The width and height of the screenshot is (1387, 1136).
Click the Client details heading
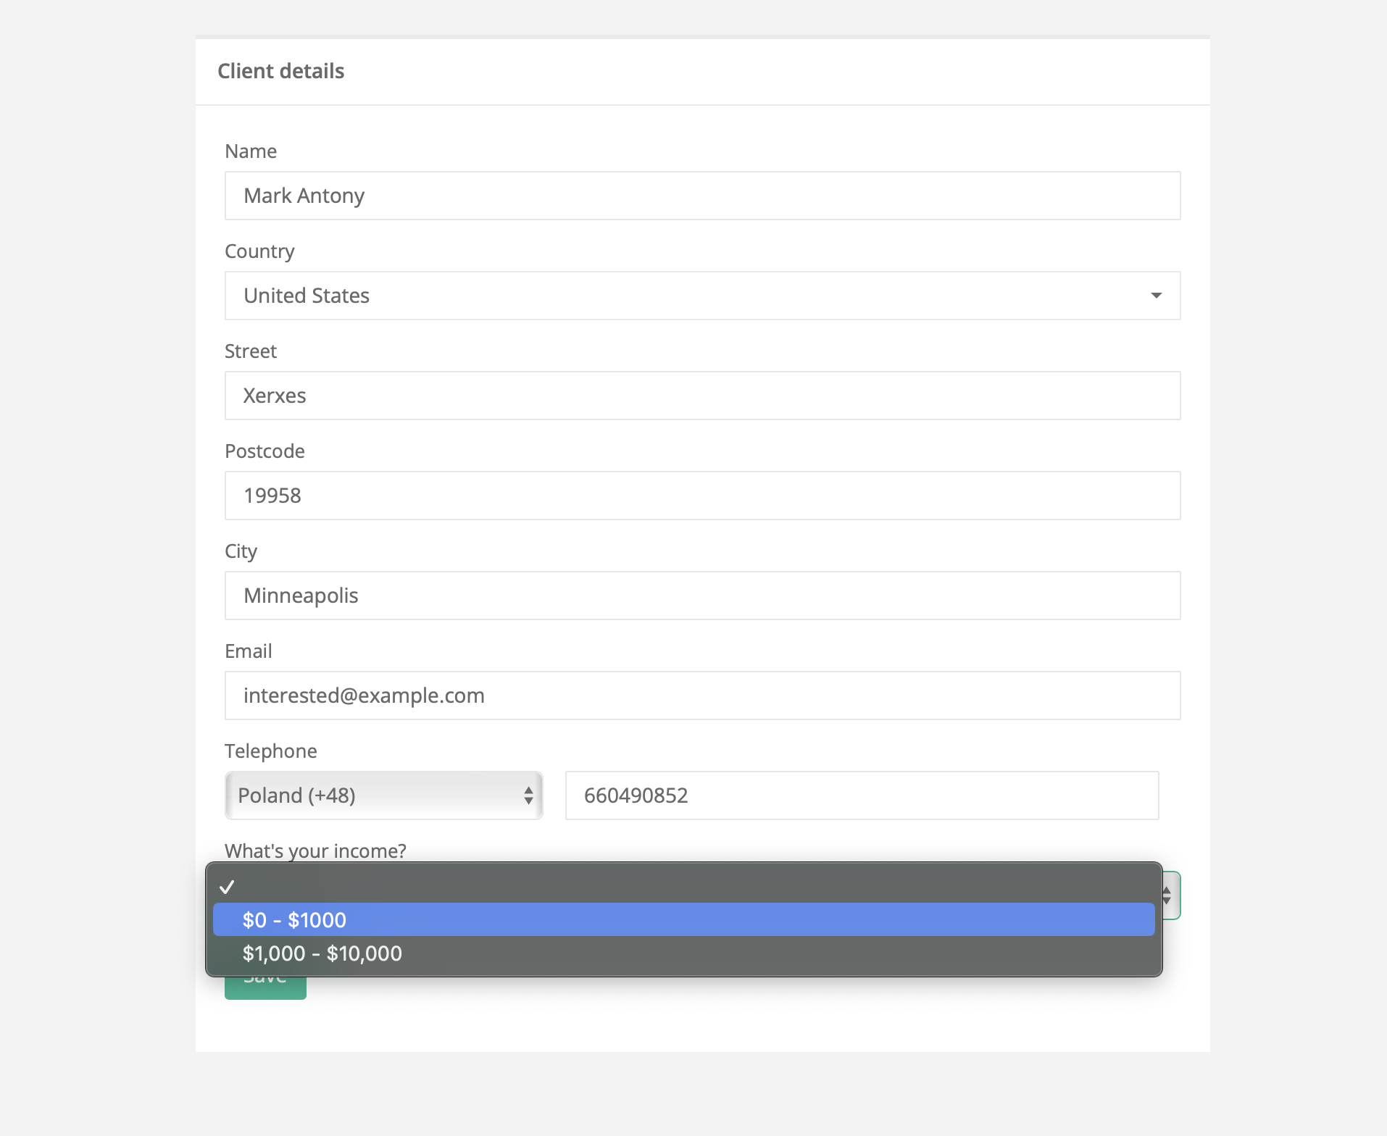pos(280,71)
